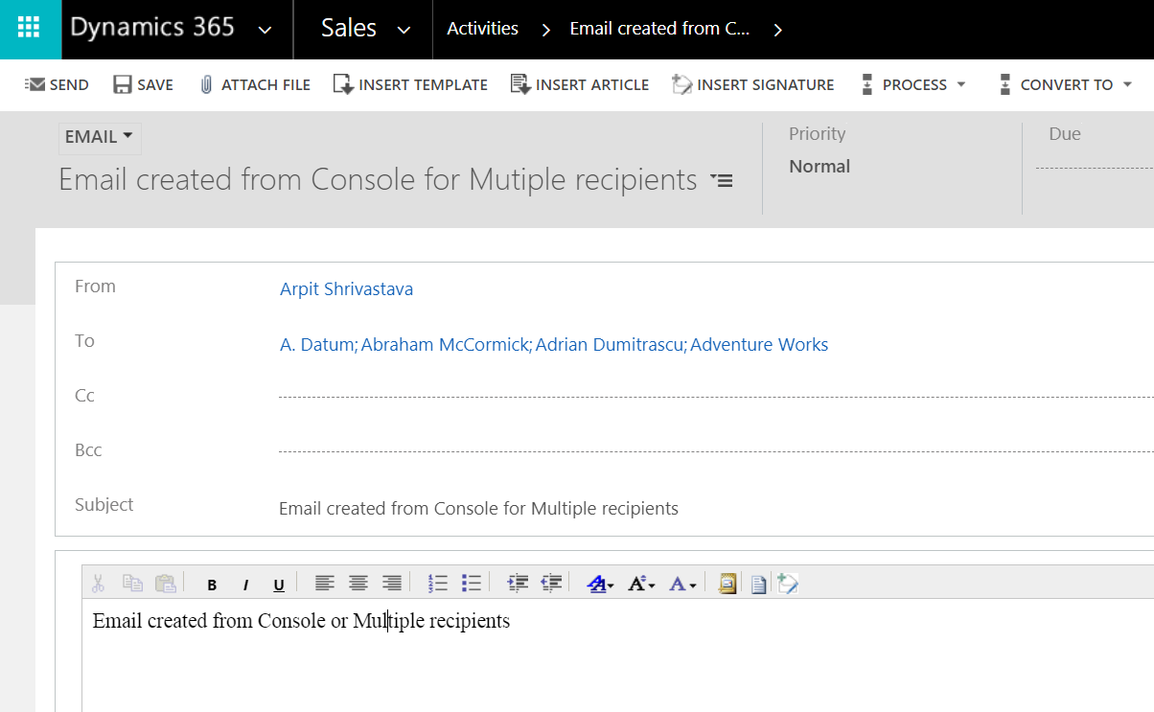The height and width of the screenshot is (712, 1154).
Task: Click the Insert Article icon
Action: pyautogui.click(x=520, y=84)
